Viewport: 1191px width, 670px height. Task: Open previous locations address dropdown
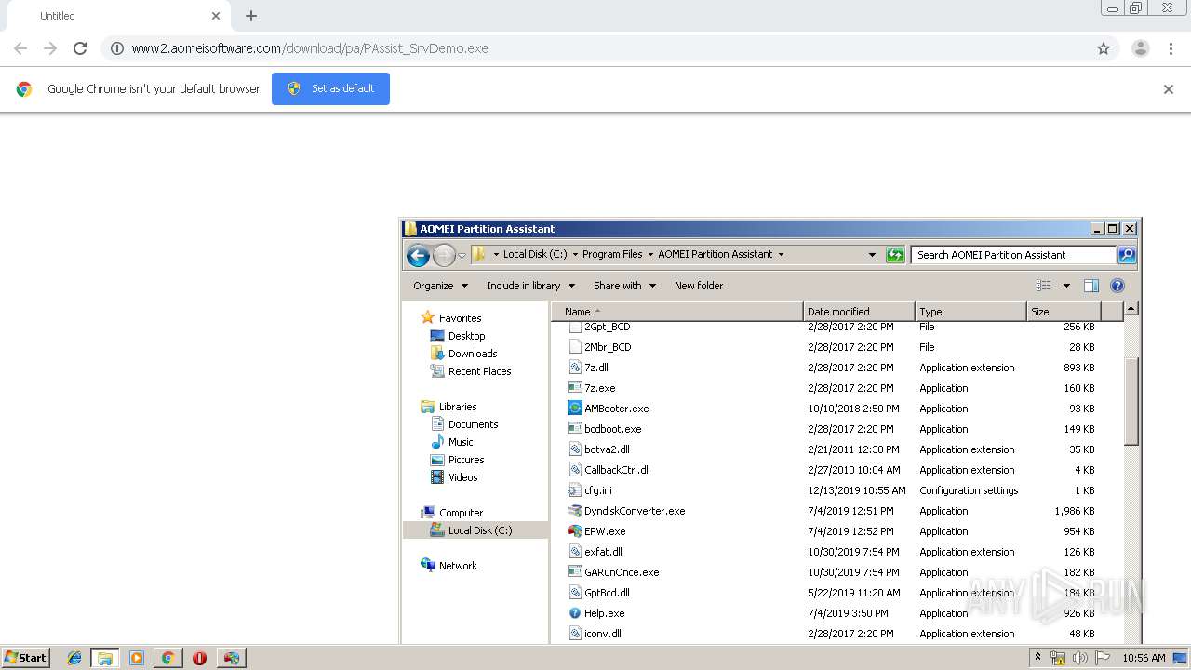[872, 254]
